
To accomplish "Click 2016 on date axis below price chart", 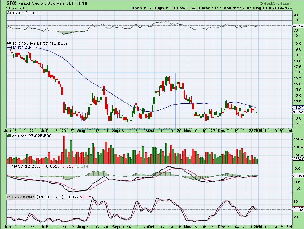I will click(258, 130).
